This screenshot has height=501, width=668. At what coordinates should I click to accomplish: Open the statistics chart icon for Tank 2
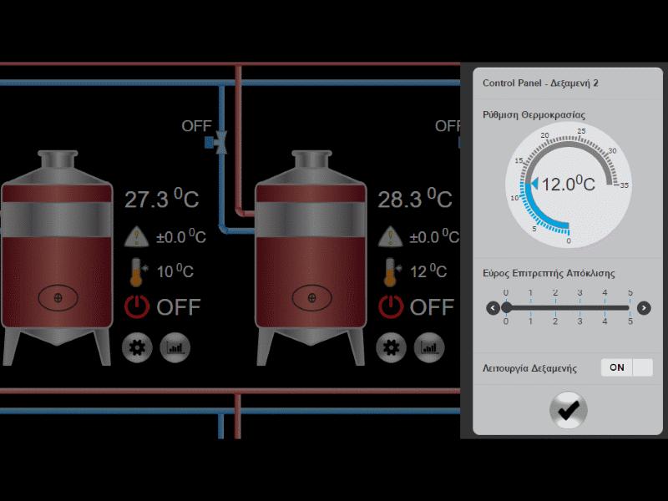pyautogui.click(x=429, y=347)
